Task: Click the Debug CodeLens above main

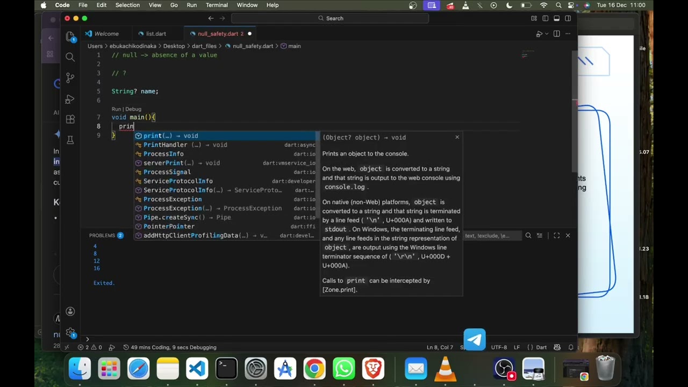Action: [x=133, y=109]
